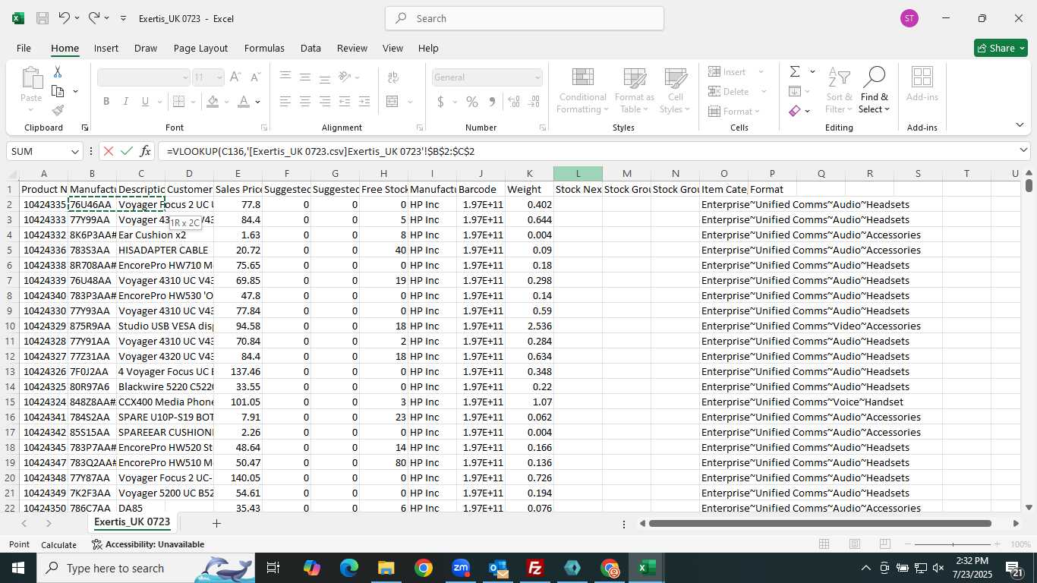Click the Redo arrow icon
Image resolution: width=1037 pixels, height=583 pixels.
tap(93, 18)
